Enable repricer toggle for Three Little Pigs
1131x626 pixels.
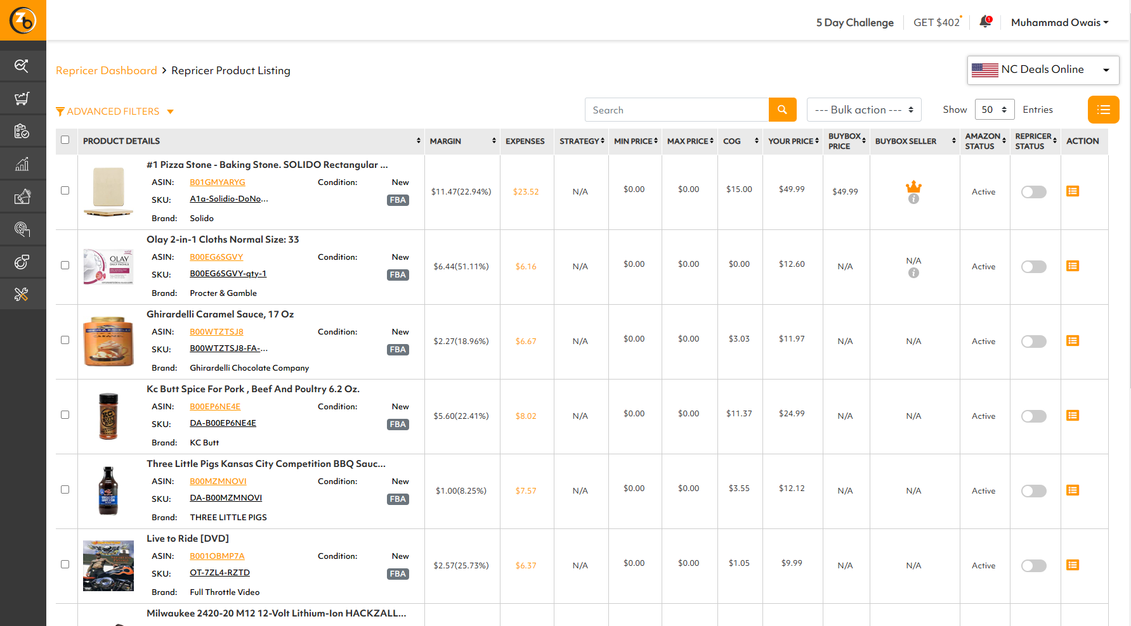[1033, 491]
